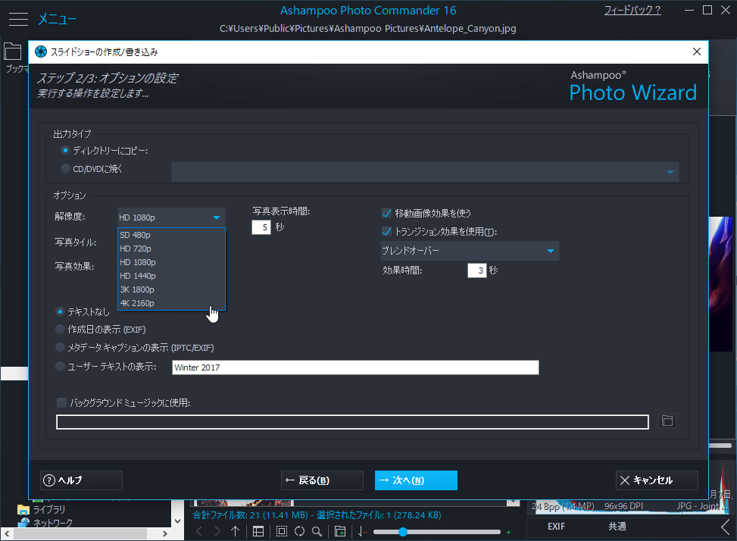The width and height of the screenshot is (737, 541).
Task: Open the メニュー label
Action: click(x=57, y=19)
